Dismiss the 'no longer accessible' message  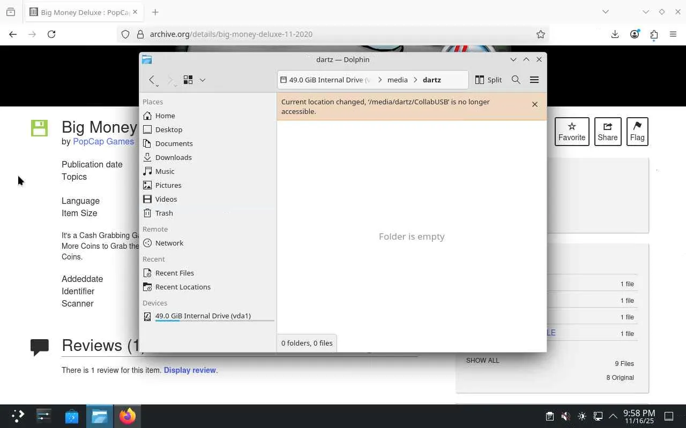[535, 104]
